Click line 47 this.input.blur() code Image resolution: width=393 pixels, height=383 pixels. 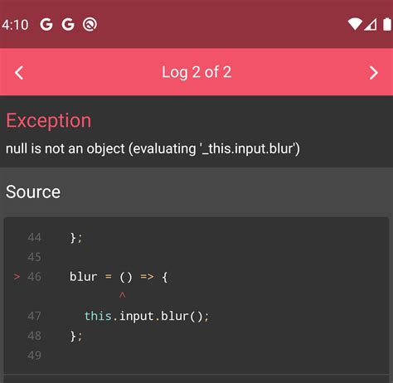pos(147,316)
